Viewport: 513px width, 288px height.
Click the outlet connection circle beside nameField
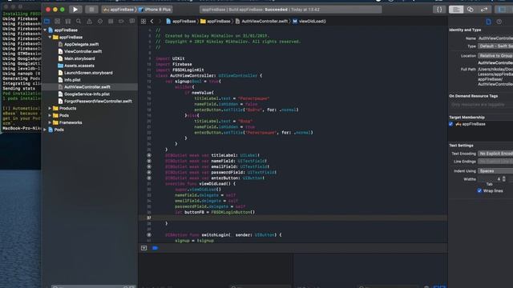[x=149, y=161]
